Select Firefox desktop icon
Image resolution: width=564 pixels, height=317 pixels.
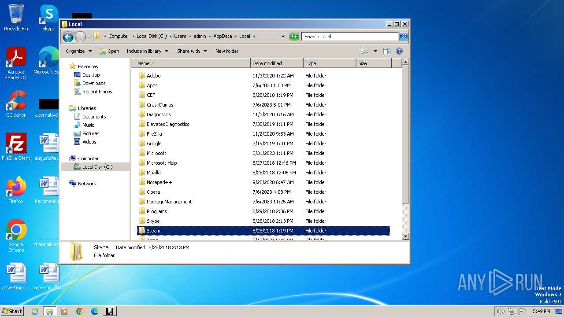pyautogui.click(x=16, y=190)
